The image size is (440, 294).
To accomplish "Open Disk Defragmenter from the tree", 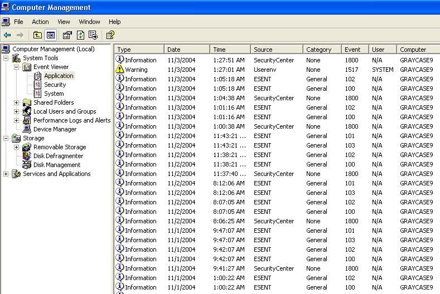I will click(x=58, y=156).
